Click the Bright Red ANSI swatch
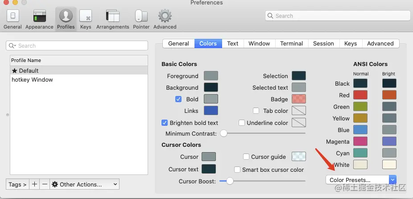 click(389, 95)
